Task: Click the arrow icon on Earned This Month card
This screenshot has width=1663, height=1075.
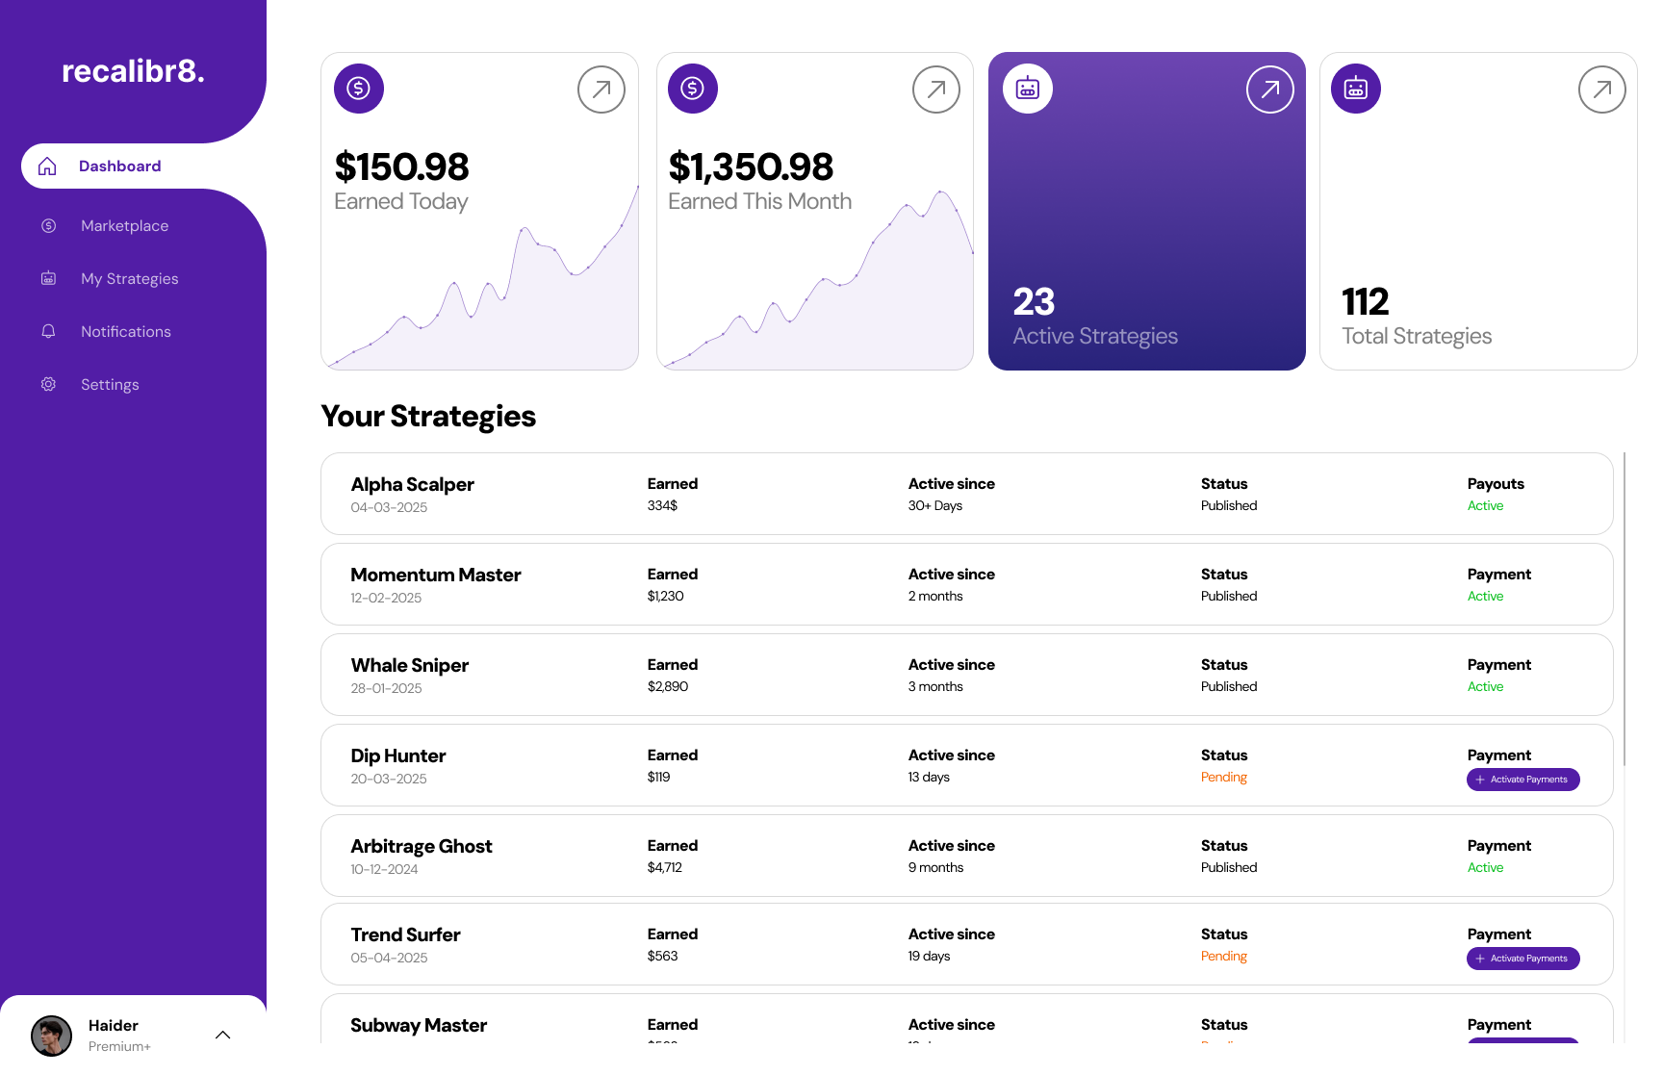Action: tap(936, 90)
